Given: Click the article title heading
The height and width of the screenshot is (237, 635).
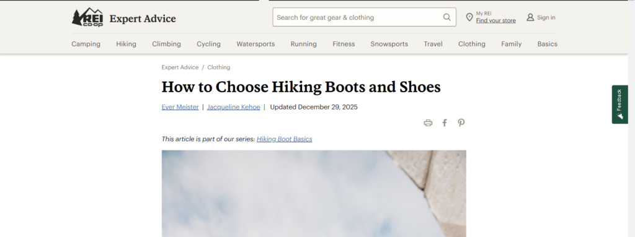Looking at the screenshot, I should [x=301, y=87].
